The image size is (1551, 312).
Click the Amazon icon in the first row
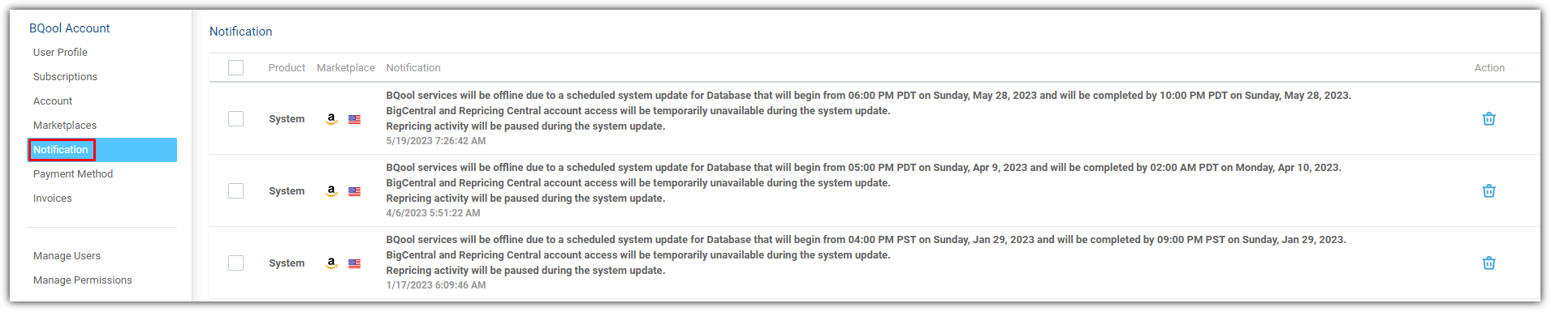point(331,119)
